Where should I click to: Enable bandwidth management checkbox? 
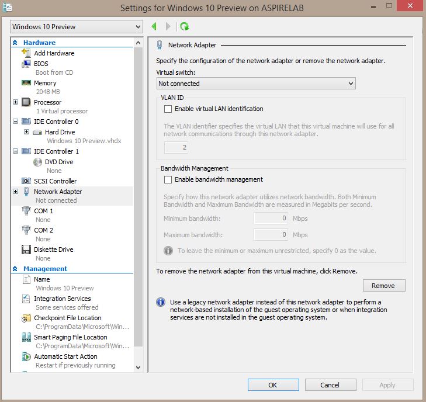pyautogui.click(x=168, y=179)
